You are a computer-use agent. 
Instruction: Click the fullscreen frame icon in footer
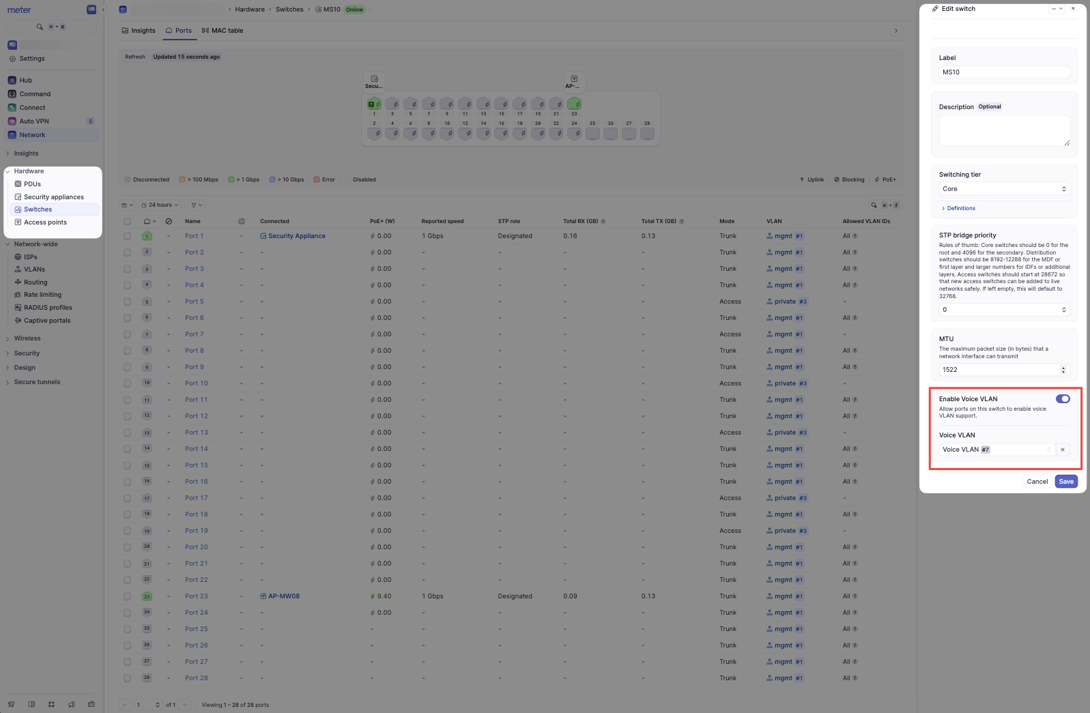(51, 704)
